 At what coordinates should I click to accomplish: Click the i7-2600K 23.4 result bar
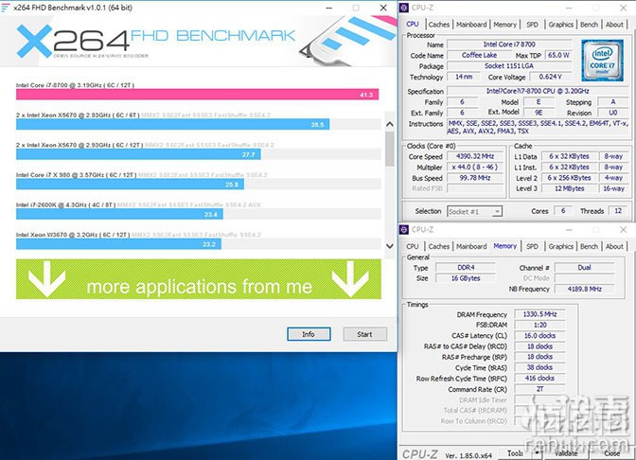click(119, 214)
